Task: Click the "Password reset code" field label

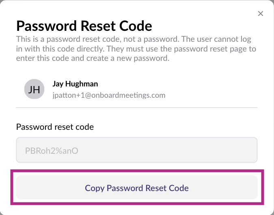Action: click(55, 127)
